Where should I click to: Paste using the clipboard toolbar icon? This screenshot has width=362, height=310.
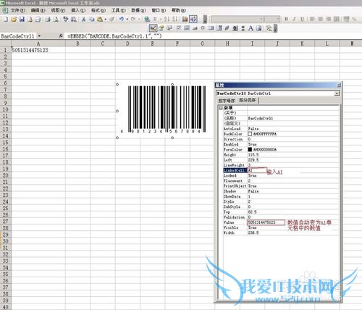(100, 20)
